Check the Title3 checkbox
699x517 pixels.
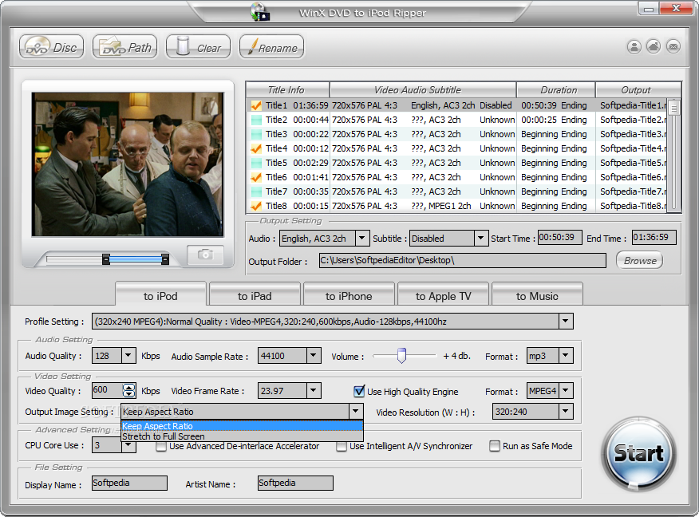[x=256, y=134]
